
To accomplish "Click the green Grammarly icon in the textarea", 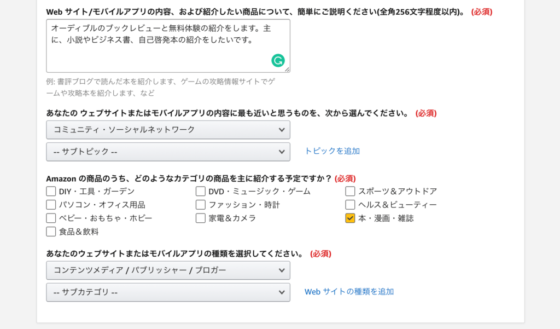I will click(x=278, y=60).
